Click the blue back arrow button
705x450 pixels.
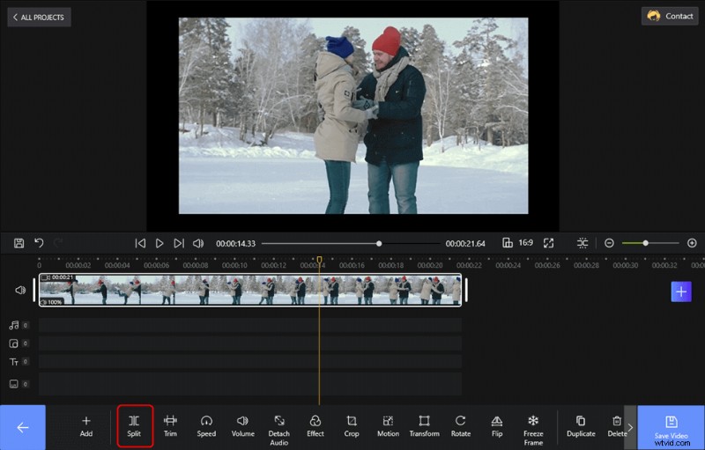coord(23,428)
